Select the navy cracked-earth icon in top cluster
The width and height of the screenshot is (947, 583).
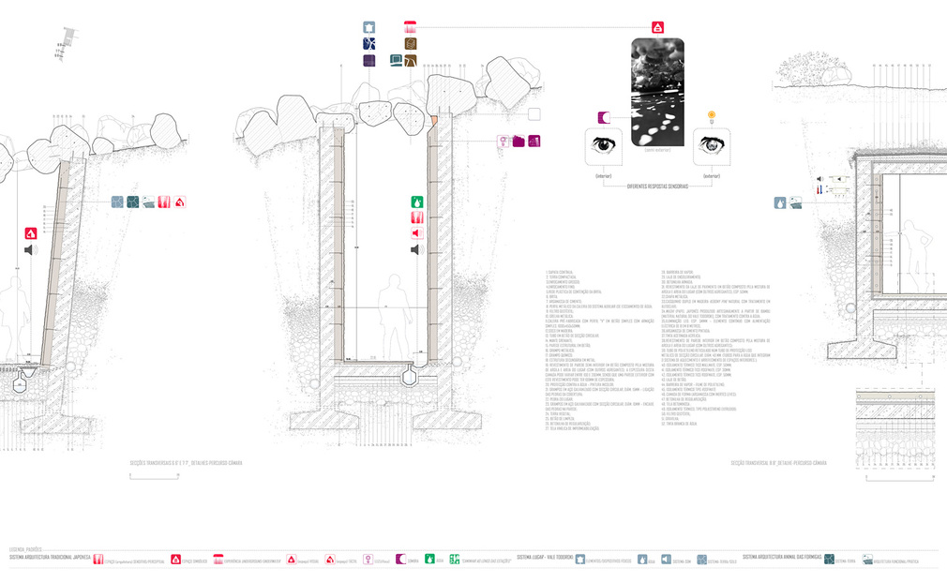click(x=369, y=43)
